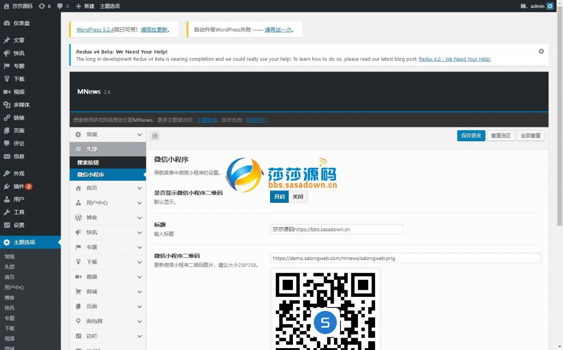Open the WordPress 5.2.4 link
The width and height of the screenshot is (563, 350).
(x=95, y=30)
